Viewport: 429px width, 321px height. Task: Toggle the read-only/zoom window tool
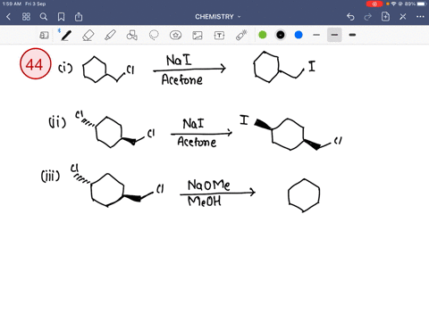click(x=44, y=35)
